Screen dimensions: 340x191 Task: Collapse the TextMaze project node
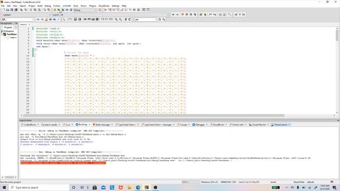[x=2, y=34]
